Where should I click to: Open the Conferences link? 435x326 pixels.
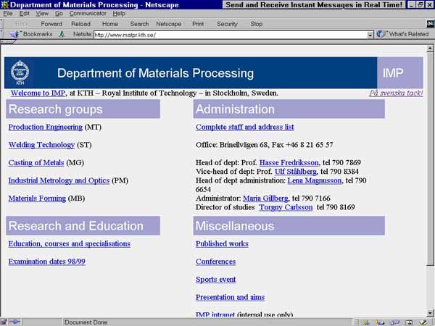(x=215, y=262)
